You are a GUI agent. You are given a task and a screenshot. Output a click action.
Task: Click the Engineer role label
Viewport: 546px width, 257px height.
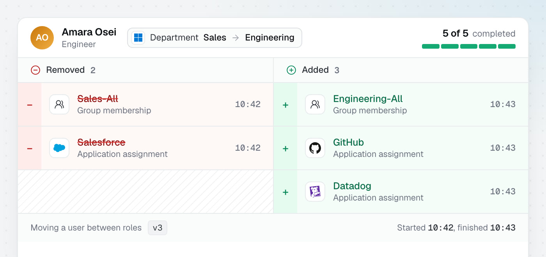(79, 44)
